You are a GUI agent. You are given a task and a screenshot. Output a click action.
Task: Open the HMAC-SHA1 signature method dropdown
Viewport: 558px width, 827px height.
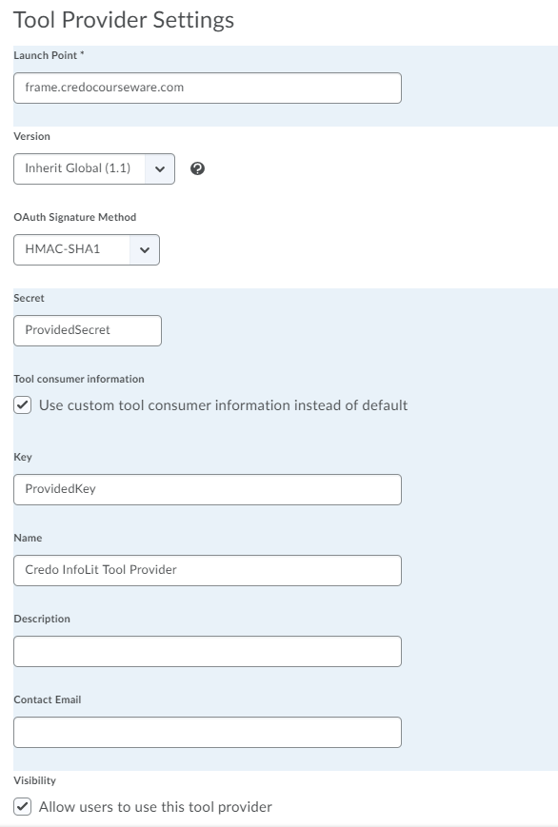click(x=87, y=249)
